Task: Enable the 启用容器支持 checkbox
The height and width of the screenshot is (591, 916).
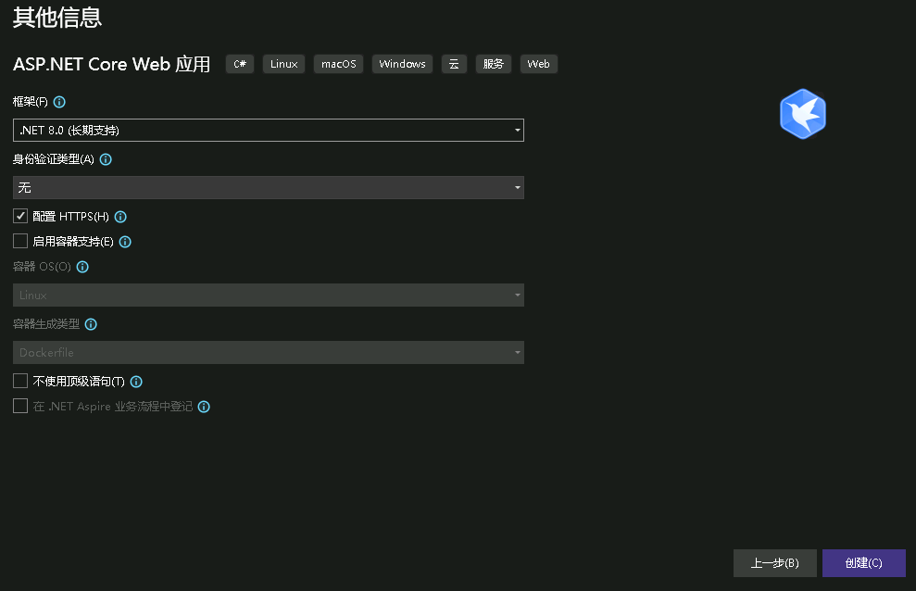Action: [x=20, y=242]
